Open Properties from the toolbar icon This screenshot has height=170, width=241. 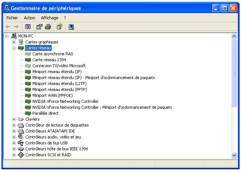(39, 27)
